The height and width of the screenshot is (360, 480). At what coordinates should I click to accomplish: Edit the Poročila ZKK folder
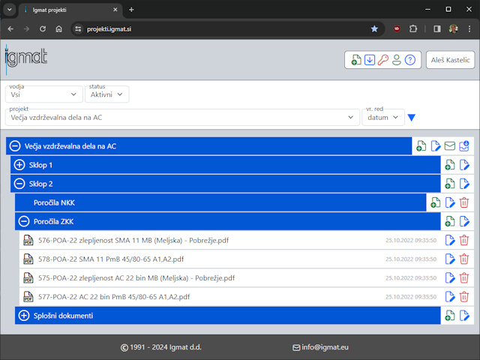[464, 221]
